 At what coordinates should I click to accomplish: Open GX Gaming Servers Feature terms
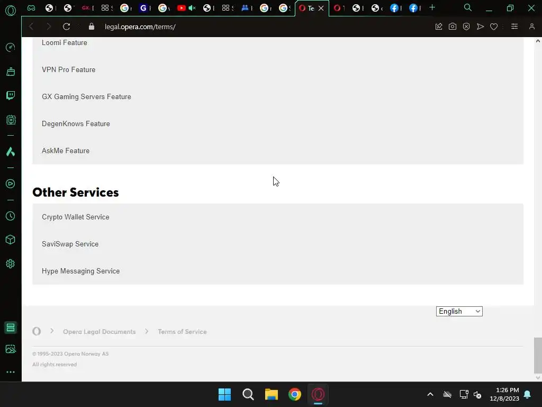click(x=86, y=96)
